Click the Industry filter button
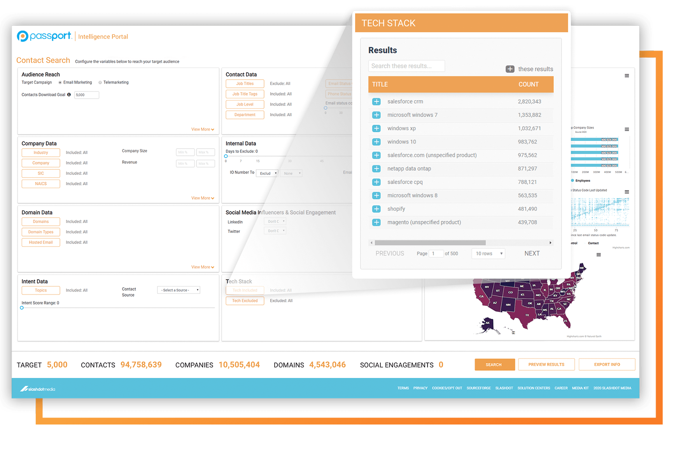Viewport: 674px width, 449px height. (41, 153)
